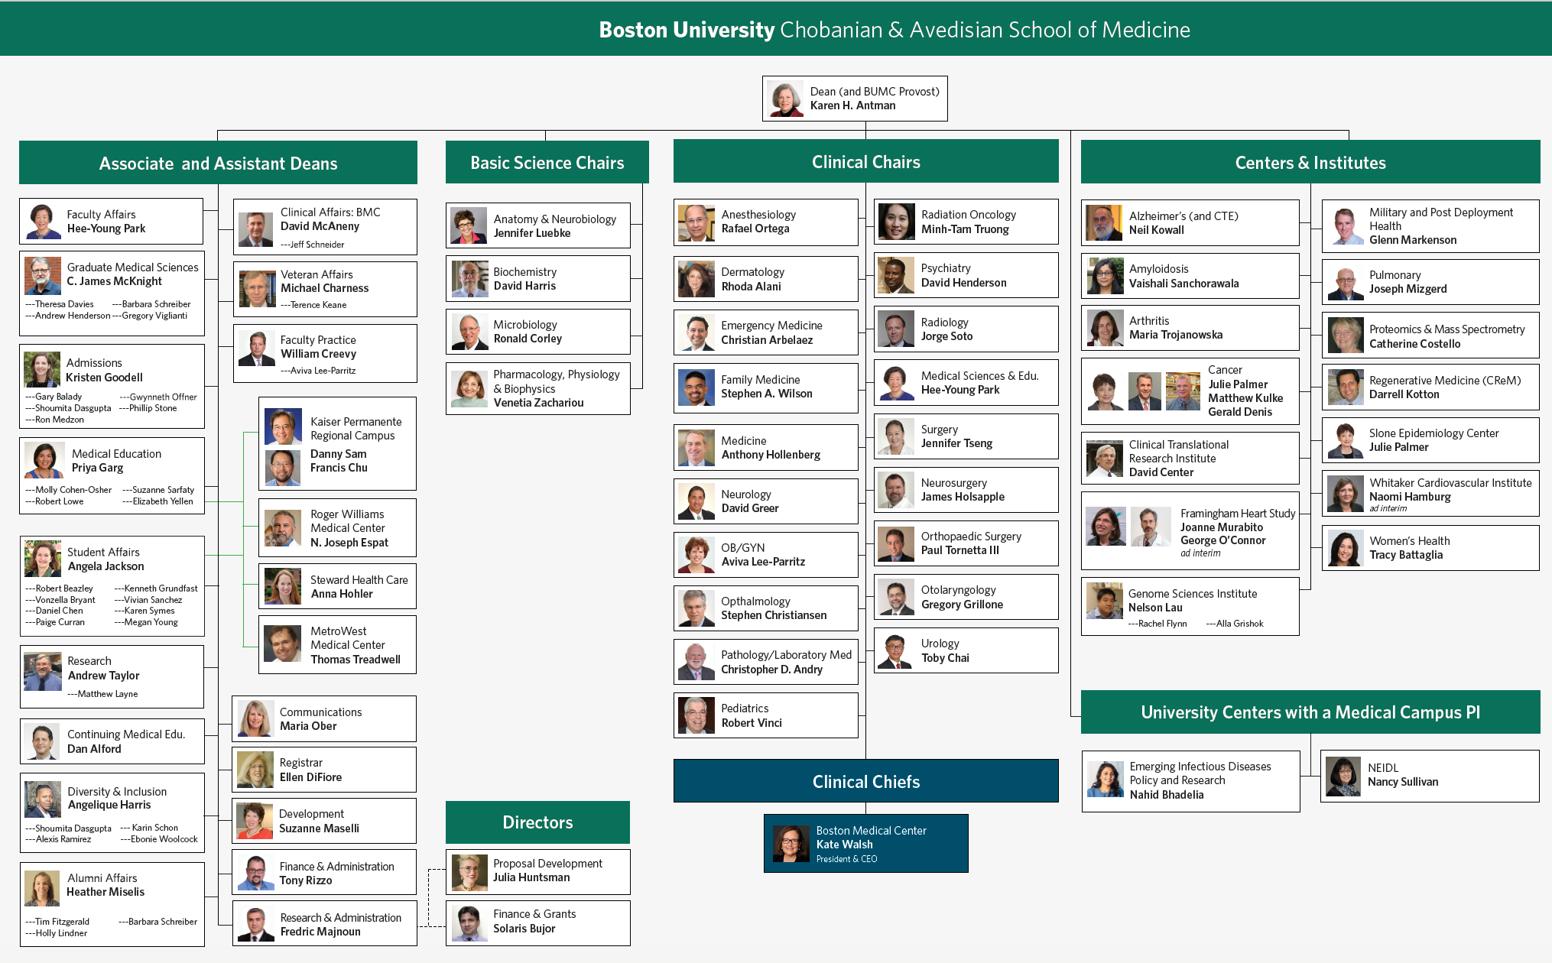
Task: Click the name Angelique Harris
Action: [x=109, y=805]
